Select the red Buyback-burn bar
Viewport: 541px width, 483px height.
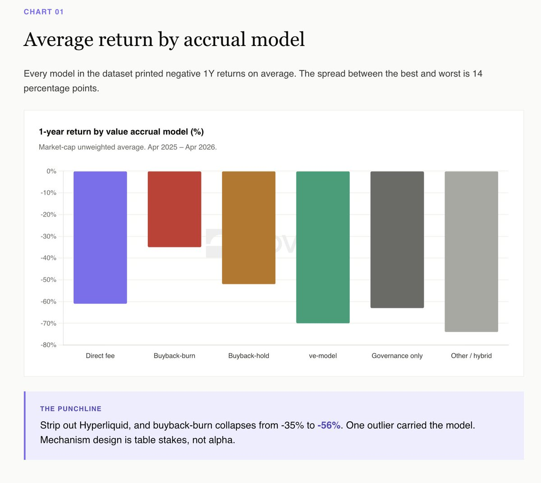click(x=174, y=209)
